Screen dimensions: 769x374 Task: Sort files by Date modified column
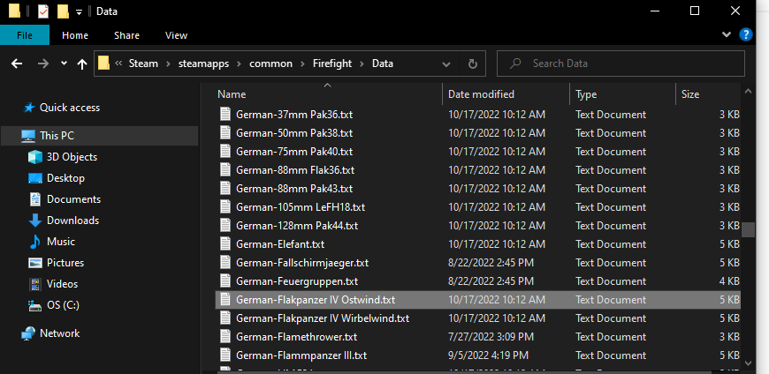[x=481, y=94]
